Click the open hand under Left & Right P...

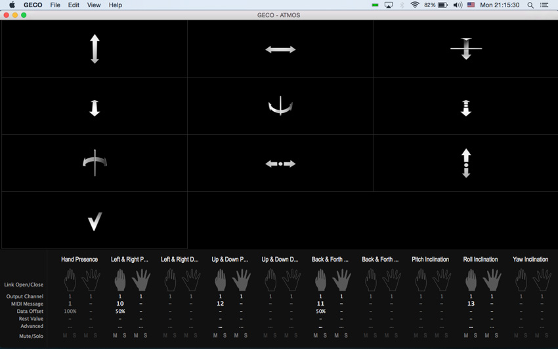tap(141, 280)
